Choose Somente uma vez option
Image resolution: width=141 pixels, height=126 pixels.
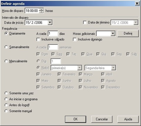(x=6, y=93)
